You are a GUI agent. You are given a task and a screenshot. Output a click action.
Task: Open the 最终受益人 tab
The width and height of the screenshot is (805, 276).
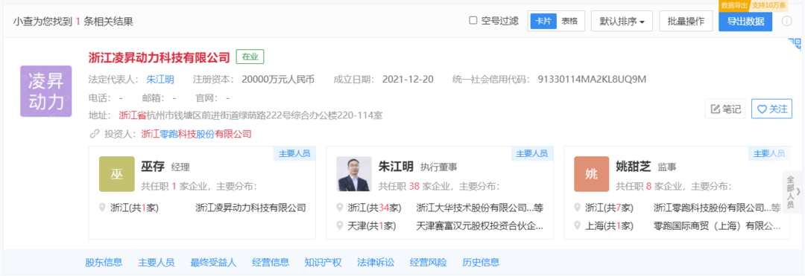tap(214, 263)
